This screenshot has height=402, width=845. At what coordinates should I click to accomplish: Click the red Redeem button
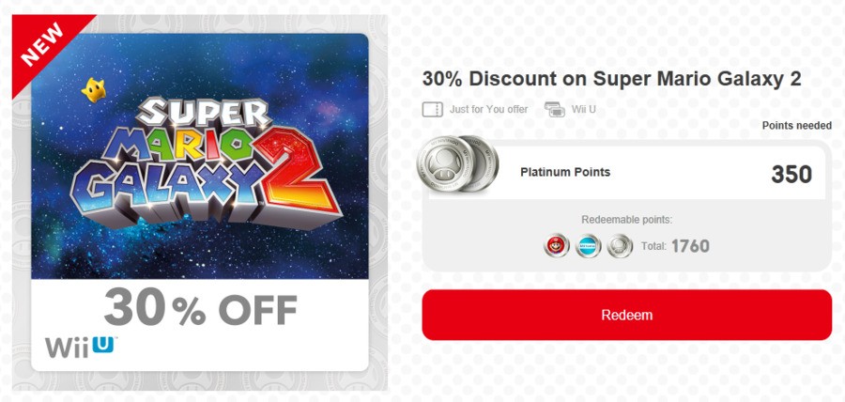627,315
